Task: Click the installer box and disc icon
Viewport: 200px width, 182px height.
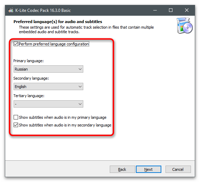Action: click(x=184, y=26)
